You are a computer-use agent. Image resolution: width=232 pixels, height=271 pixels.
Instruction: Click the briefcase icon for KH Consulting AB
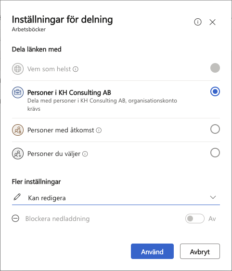pyautogui.click(x=18, y=92)
